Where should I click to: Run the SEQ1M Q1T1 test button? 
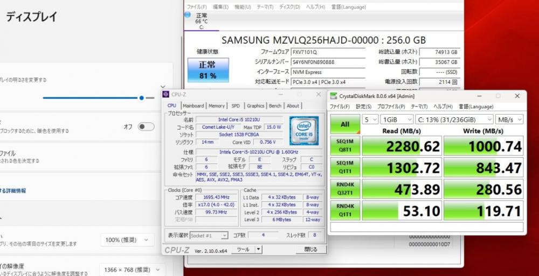point(345,167)
